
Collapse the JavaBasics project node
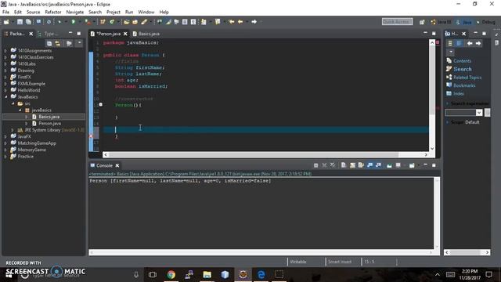[5, 97]
